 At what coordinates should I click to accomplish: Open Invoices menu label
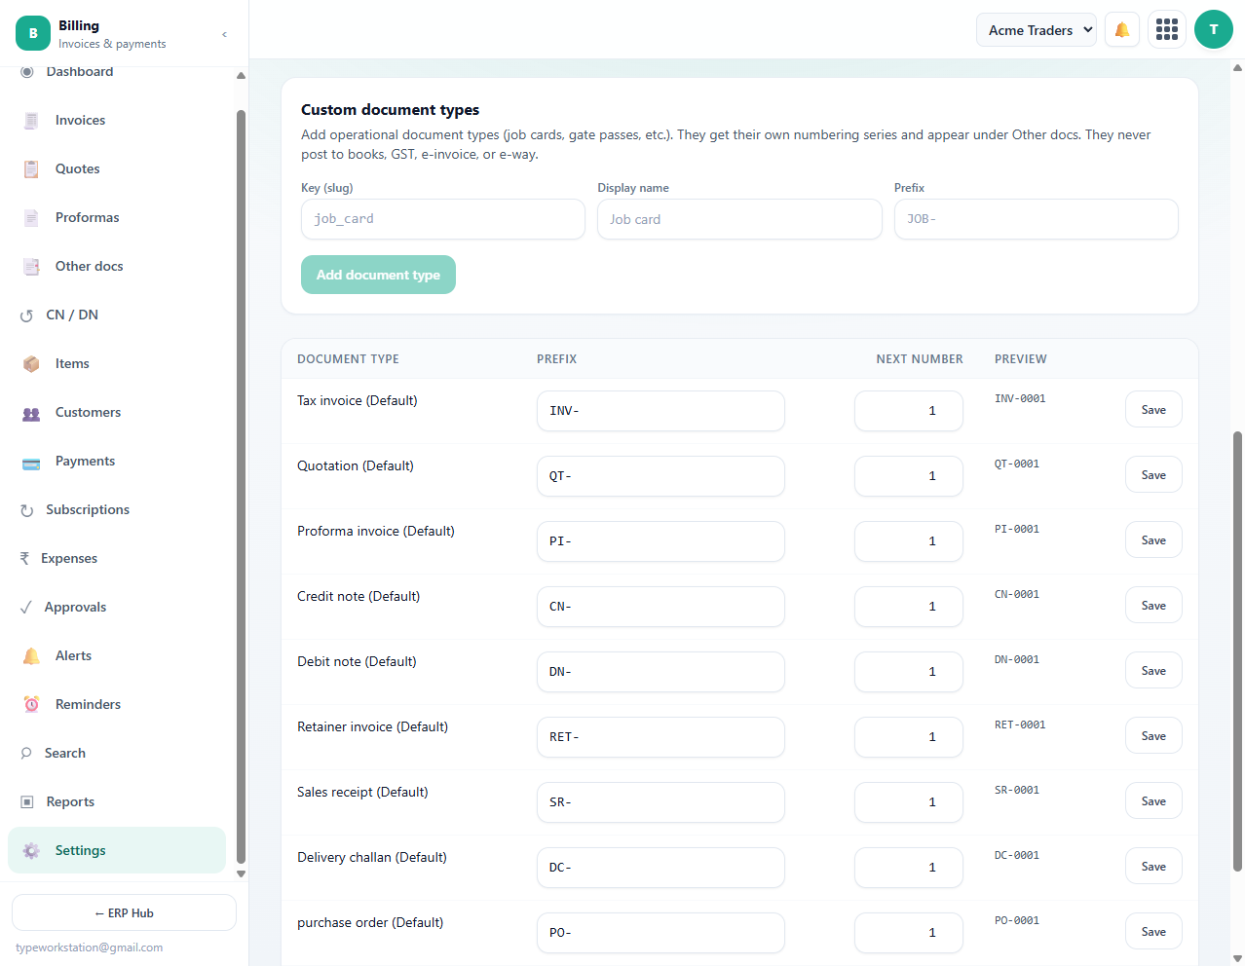(x=80, y=121)
